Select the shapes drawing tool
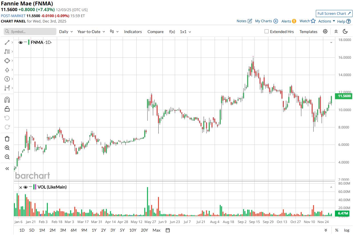The image size is (354, 235). [7, 61]
